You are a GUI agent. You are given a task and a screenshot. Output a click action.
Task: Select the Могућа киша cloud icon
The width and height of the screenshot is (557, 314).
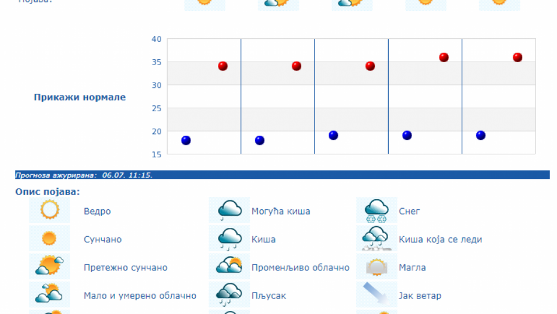tap(229, 211)
